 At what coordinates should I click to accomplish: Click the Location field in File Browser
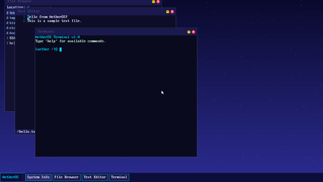coord(28,7)
